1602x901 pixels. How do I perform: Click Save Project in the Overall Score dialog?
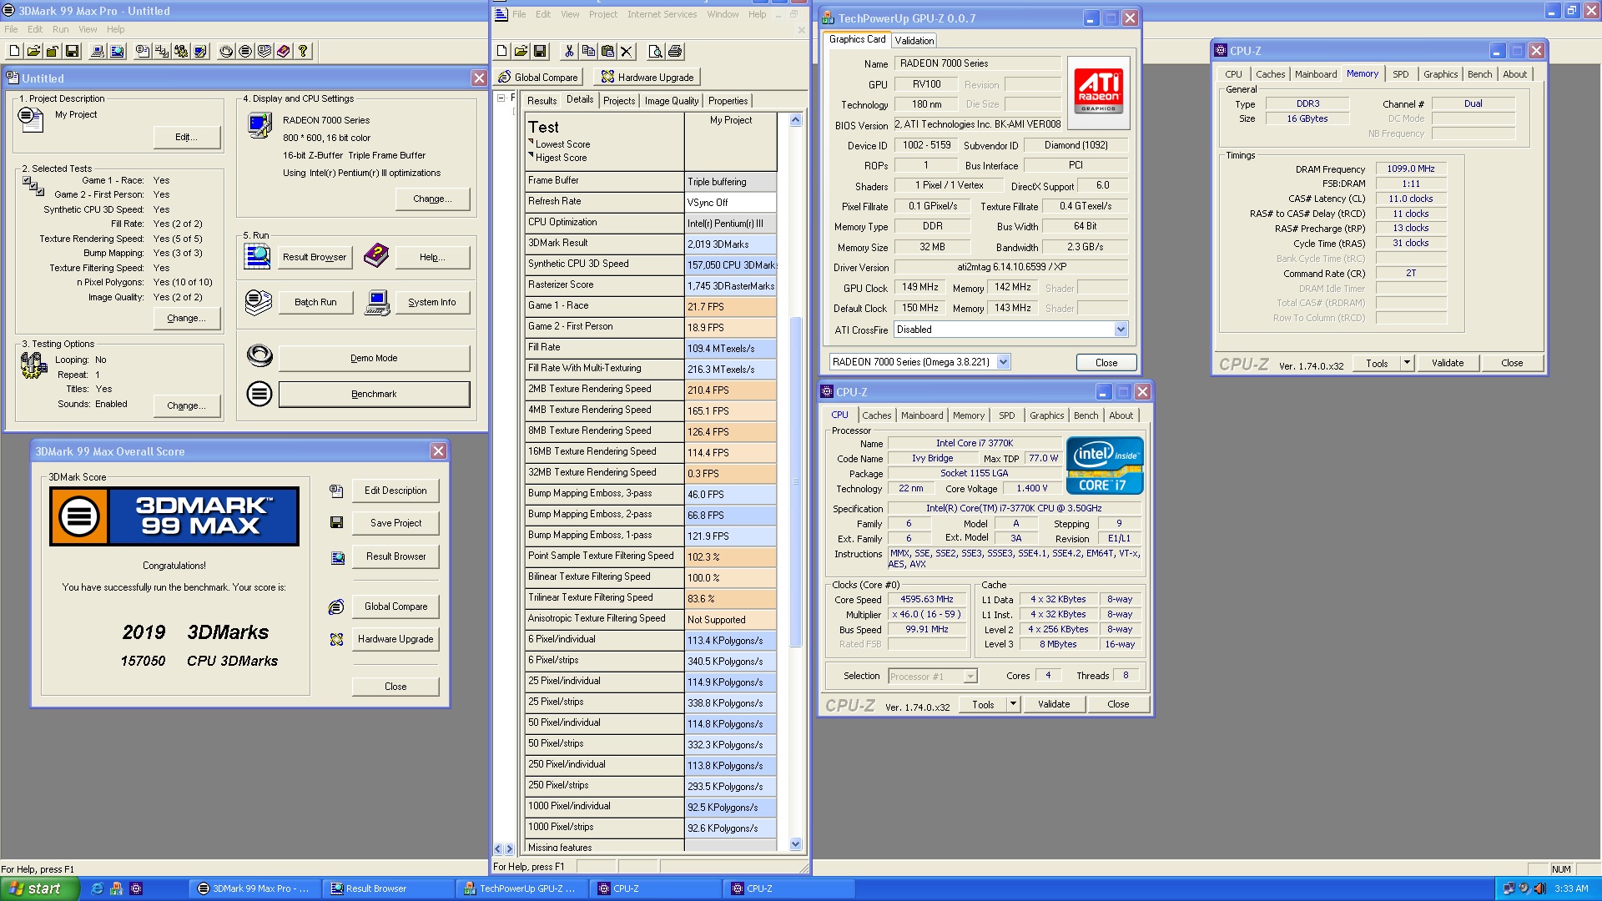[x=395, y=523]
